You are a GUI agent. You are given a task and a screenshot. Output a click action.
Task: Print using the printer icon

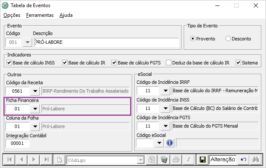tap(176, 160)
